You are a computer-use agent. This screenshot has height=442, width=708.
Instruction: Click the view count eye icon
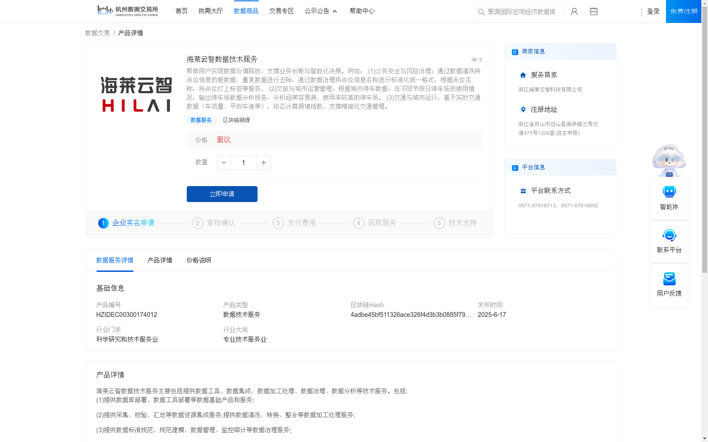pyautogui.click(x=474, y=60)
